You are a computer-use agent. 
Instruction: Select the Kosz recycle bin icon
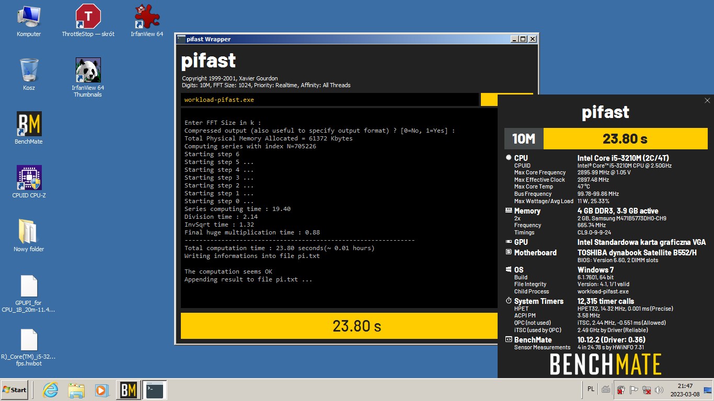(29, 74)
